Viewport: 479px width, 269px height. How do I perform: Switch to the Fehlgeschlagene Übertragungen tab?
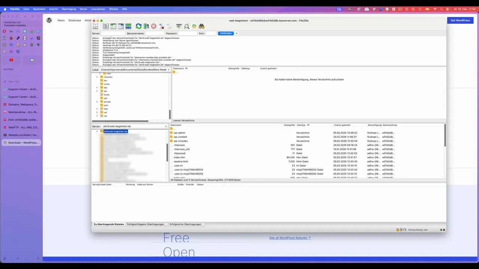(x=145, y=224)
